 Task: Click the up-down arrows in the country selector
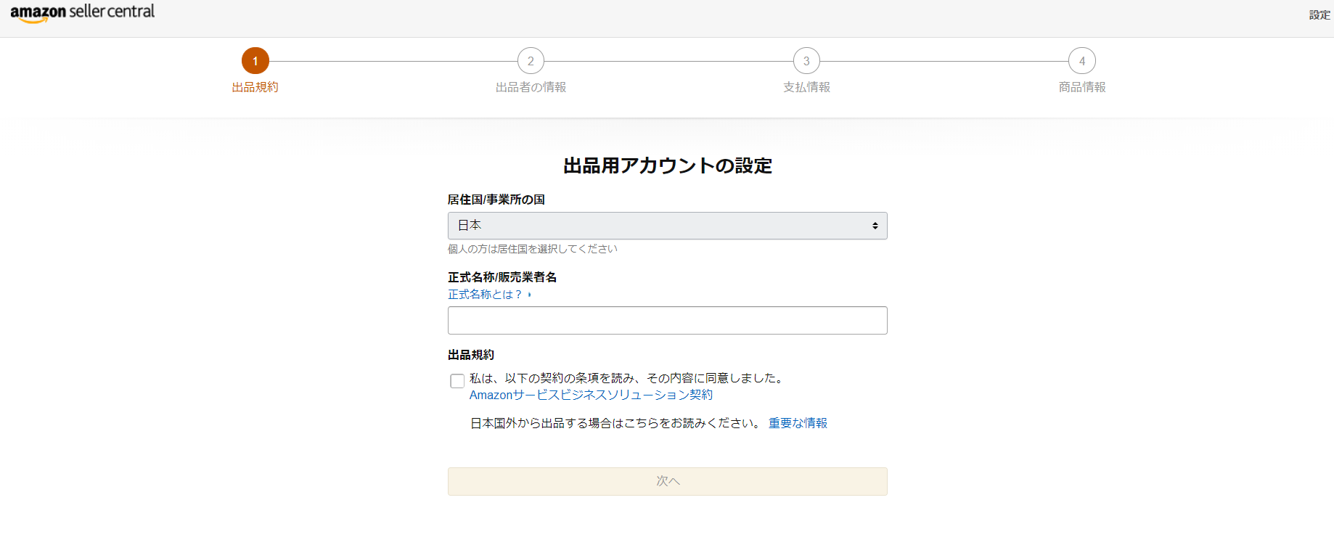(875, 226)
